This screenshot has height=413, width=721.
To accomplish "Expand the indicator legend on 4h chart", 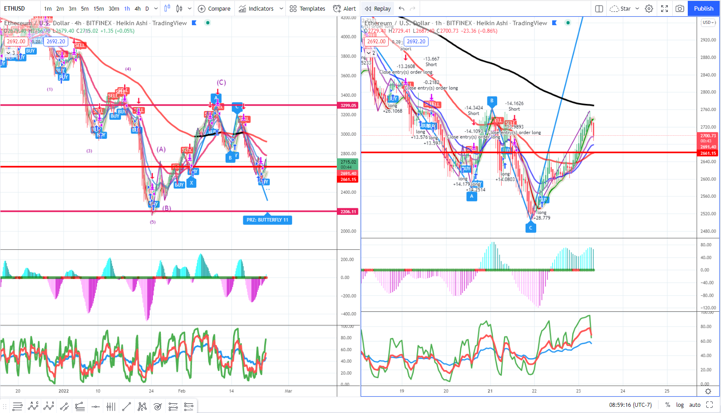I will click(11, 53).
